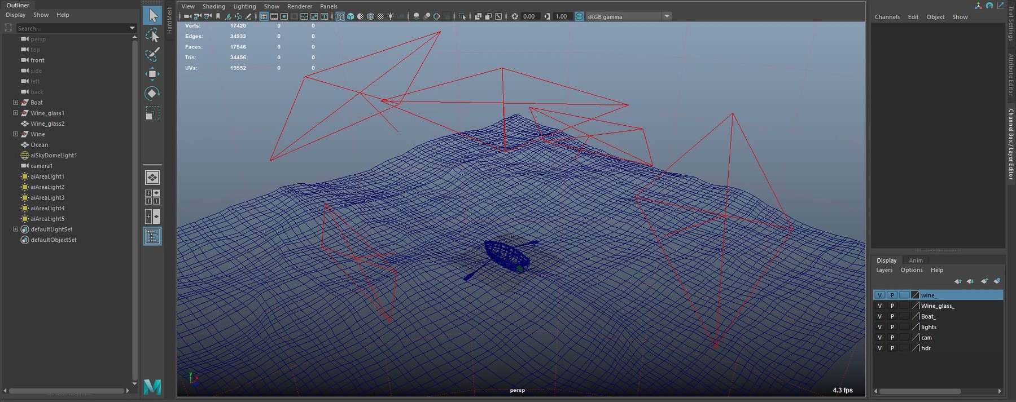Select the Lasso selection tool
The image size is (1016, 402).
[152, 36]
